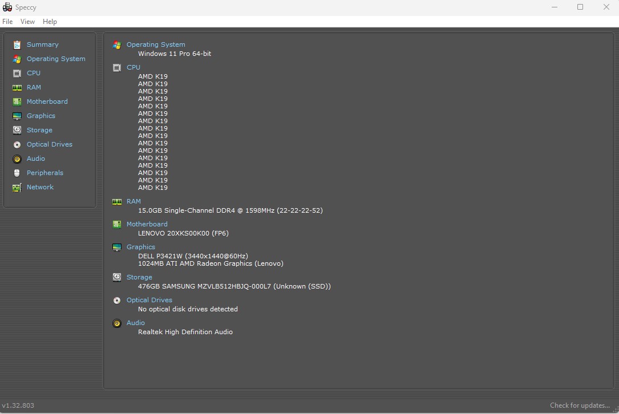
Task: Click the Audio speaker icon in sidebar
Action: click(x=17, y=159)
